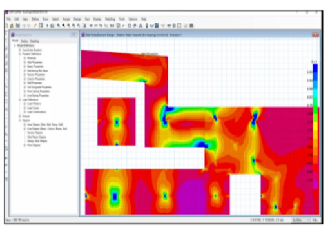Viewport: 330px width, 232px height.
Task: Click the purple Slab Design window icon
Action: pos(83,35)
